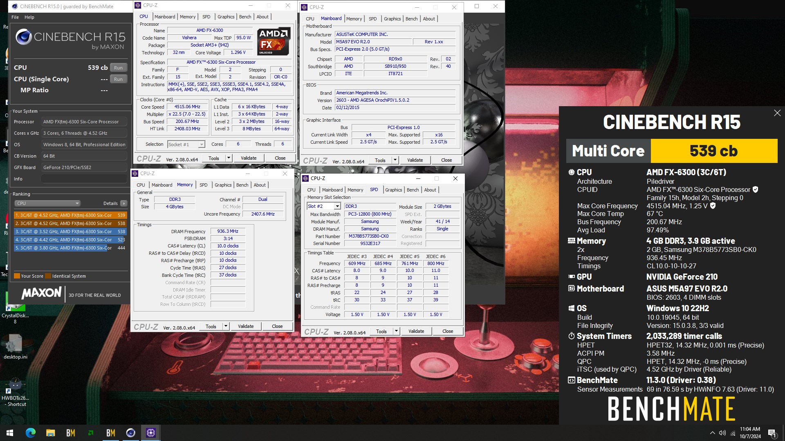785x441 pixels.
Task: Click the AMD FX processor logo
Action: pyautogui.click(x=274, y=41)
